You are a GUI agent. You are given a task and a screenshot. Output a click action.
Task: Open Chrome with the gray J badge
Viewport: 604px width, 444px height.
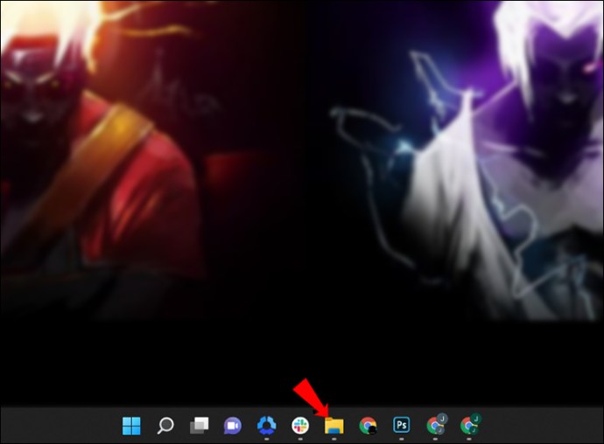point(436,425)
